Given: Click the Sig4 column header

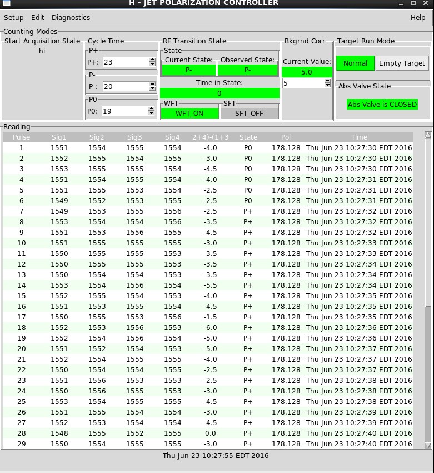Looking at the screenshot, I should 172,137.
